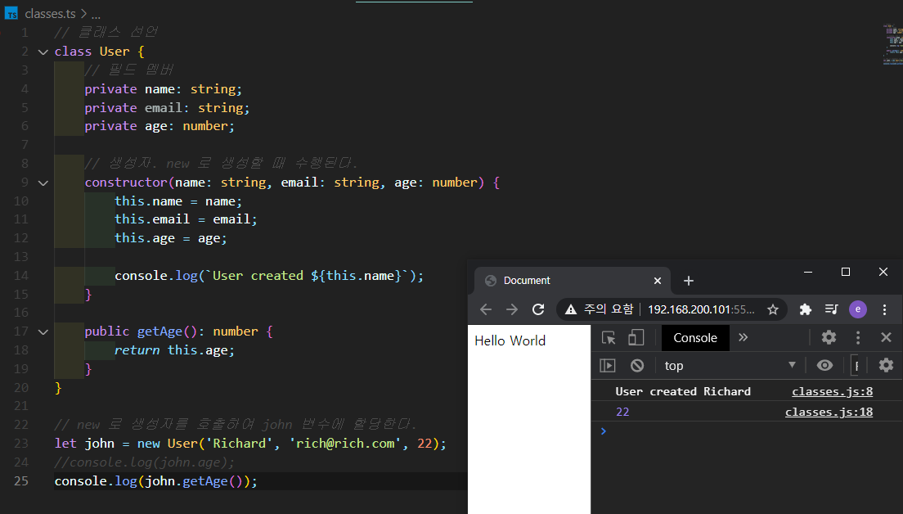The height and width of the screenshot is (514, 903).
Task: Collapse the constructor fold arrow
Action: pyautogui.click(x=43, y=183)
